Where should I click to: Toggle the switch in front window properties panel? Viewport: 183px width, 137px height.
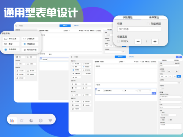click(x=162, y=88)
